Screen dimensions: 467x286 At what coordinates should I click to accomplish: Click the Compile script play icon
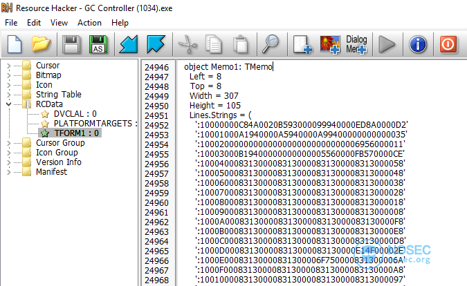pos(387,45)
